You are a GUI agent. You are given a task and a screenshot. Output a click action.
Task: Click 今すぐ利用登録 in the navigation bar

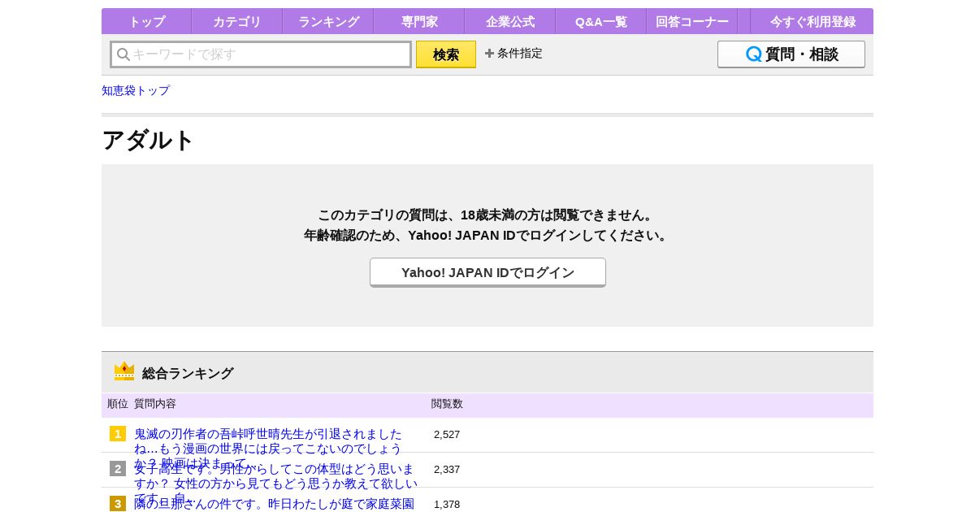[x=812, y=22]
